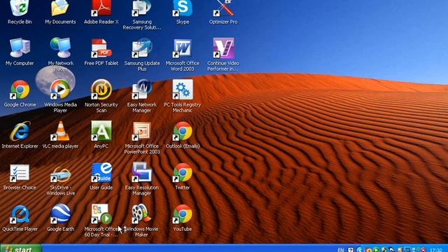Launch Adobe Reader X shortcut

point(101,8)
